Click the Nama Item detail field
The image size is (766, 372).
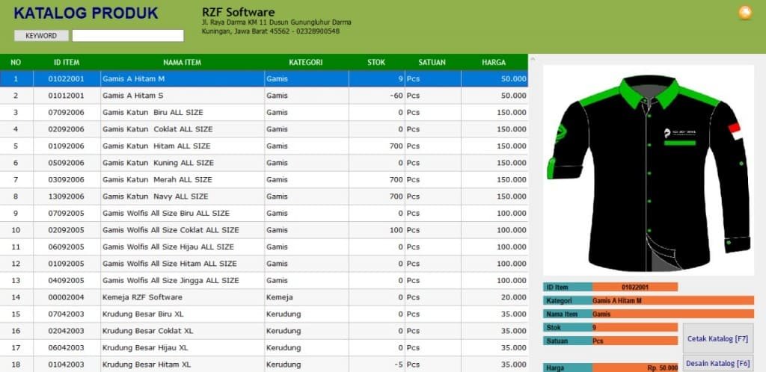[x=672, y=314]
